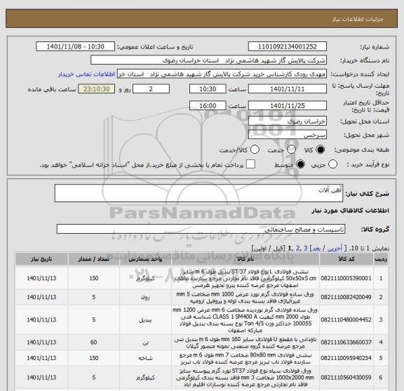Click the remaining time 23:10:30 field
Image resolution: width=404 pixels, height=391 pixels.
click(x=97, y=89)
